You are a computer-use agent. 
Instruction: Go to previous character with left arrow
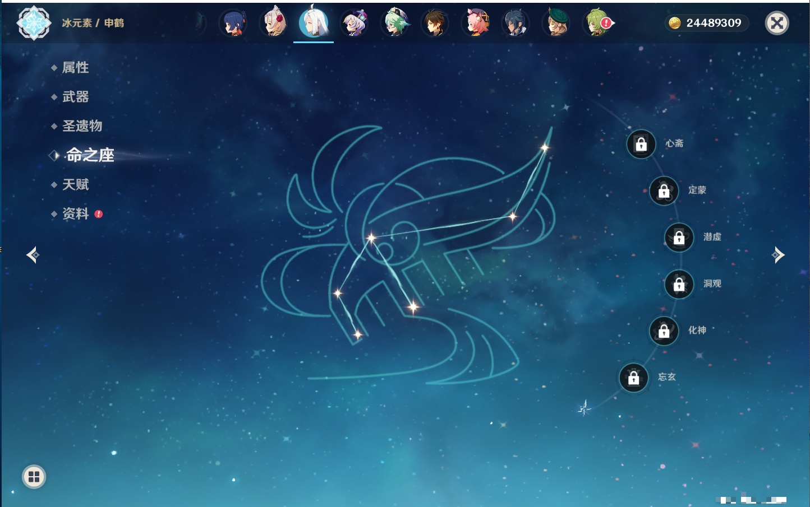pos(33,255)
